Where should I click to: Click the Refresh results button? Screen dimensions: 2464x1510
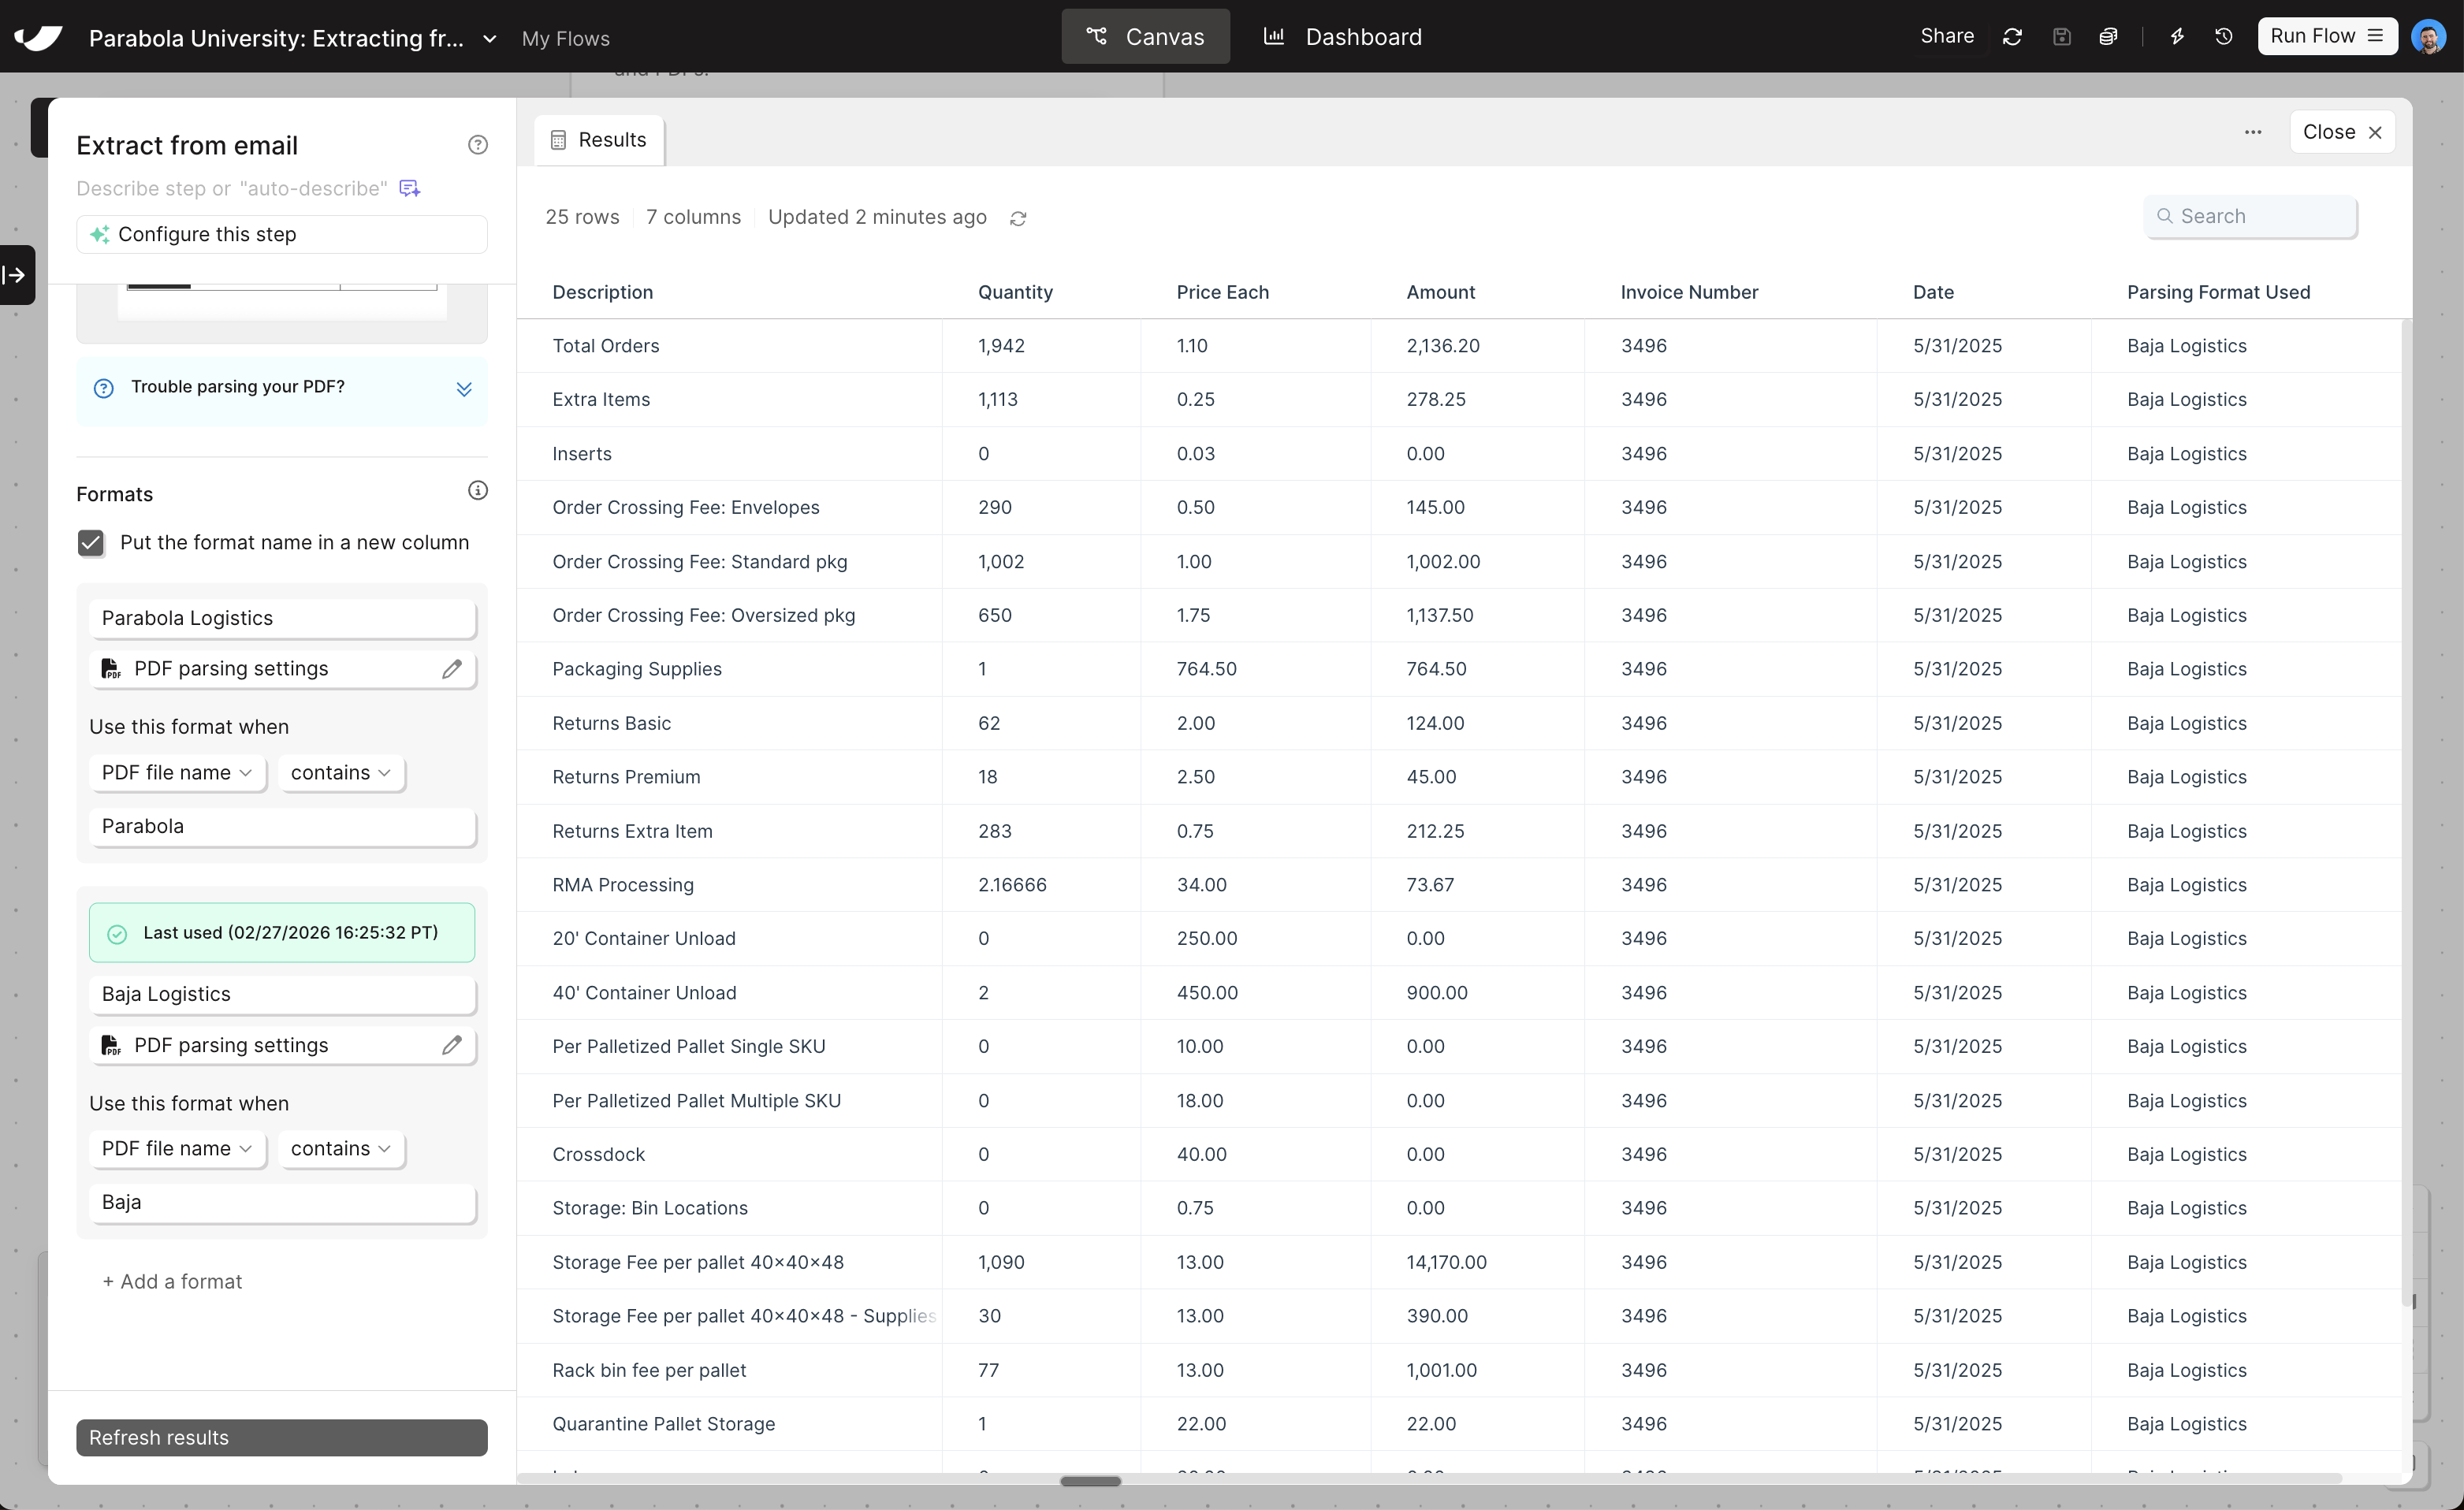[281, 1437]
